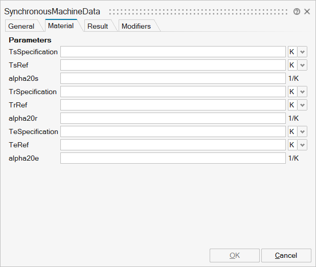The image size is (316, 267).
Task: Select the alpha20r input field
Action: (173, 118)
